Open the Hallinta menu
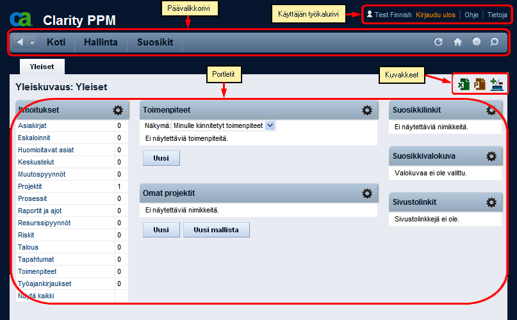This screenshot has height=320, width=517. click(101, 42)
